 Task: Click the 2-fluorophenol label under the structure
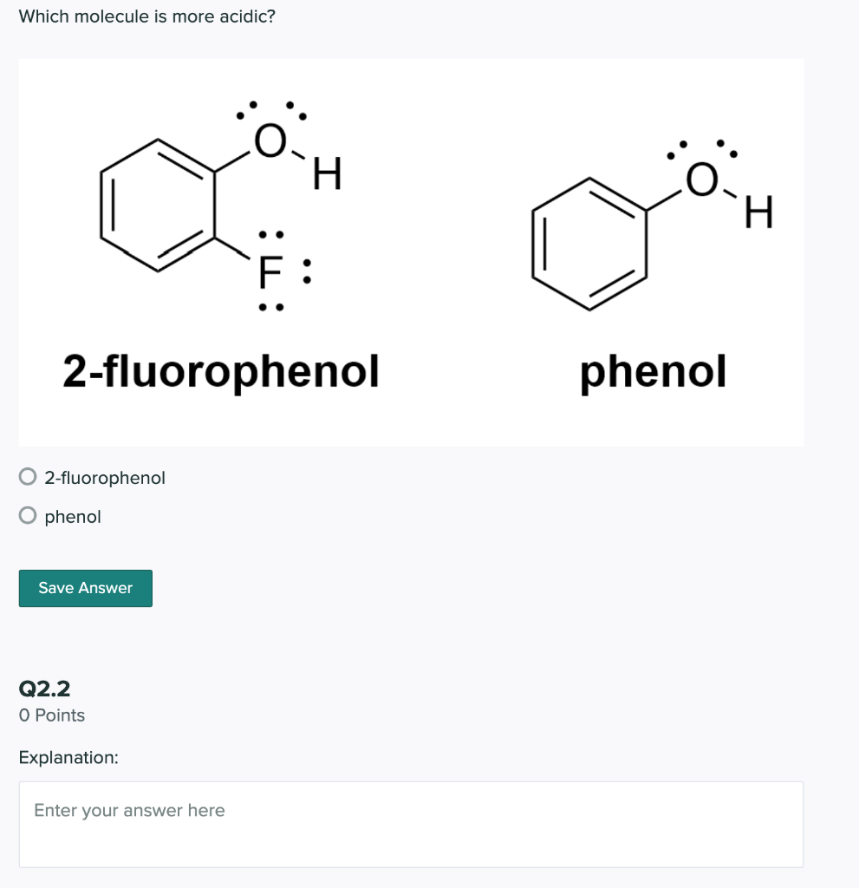coord(221,372)
